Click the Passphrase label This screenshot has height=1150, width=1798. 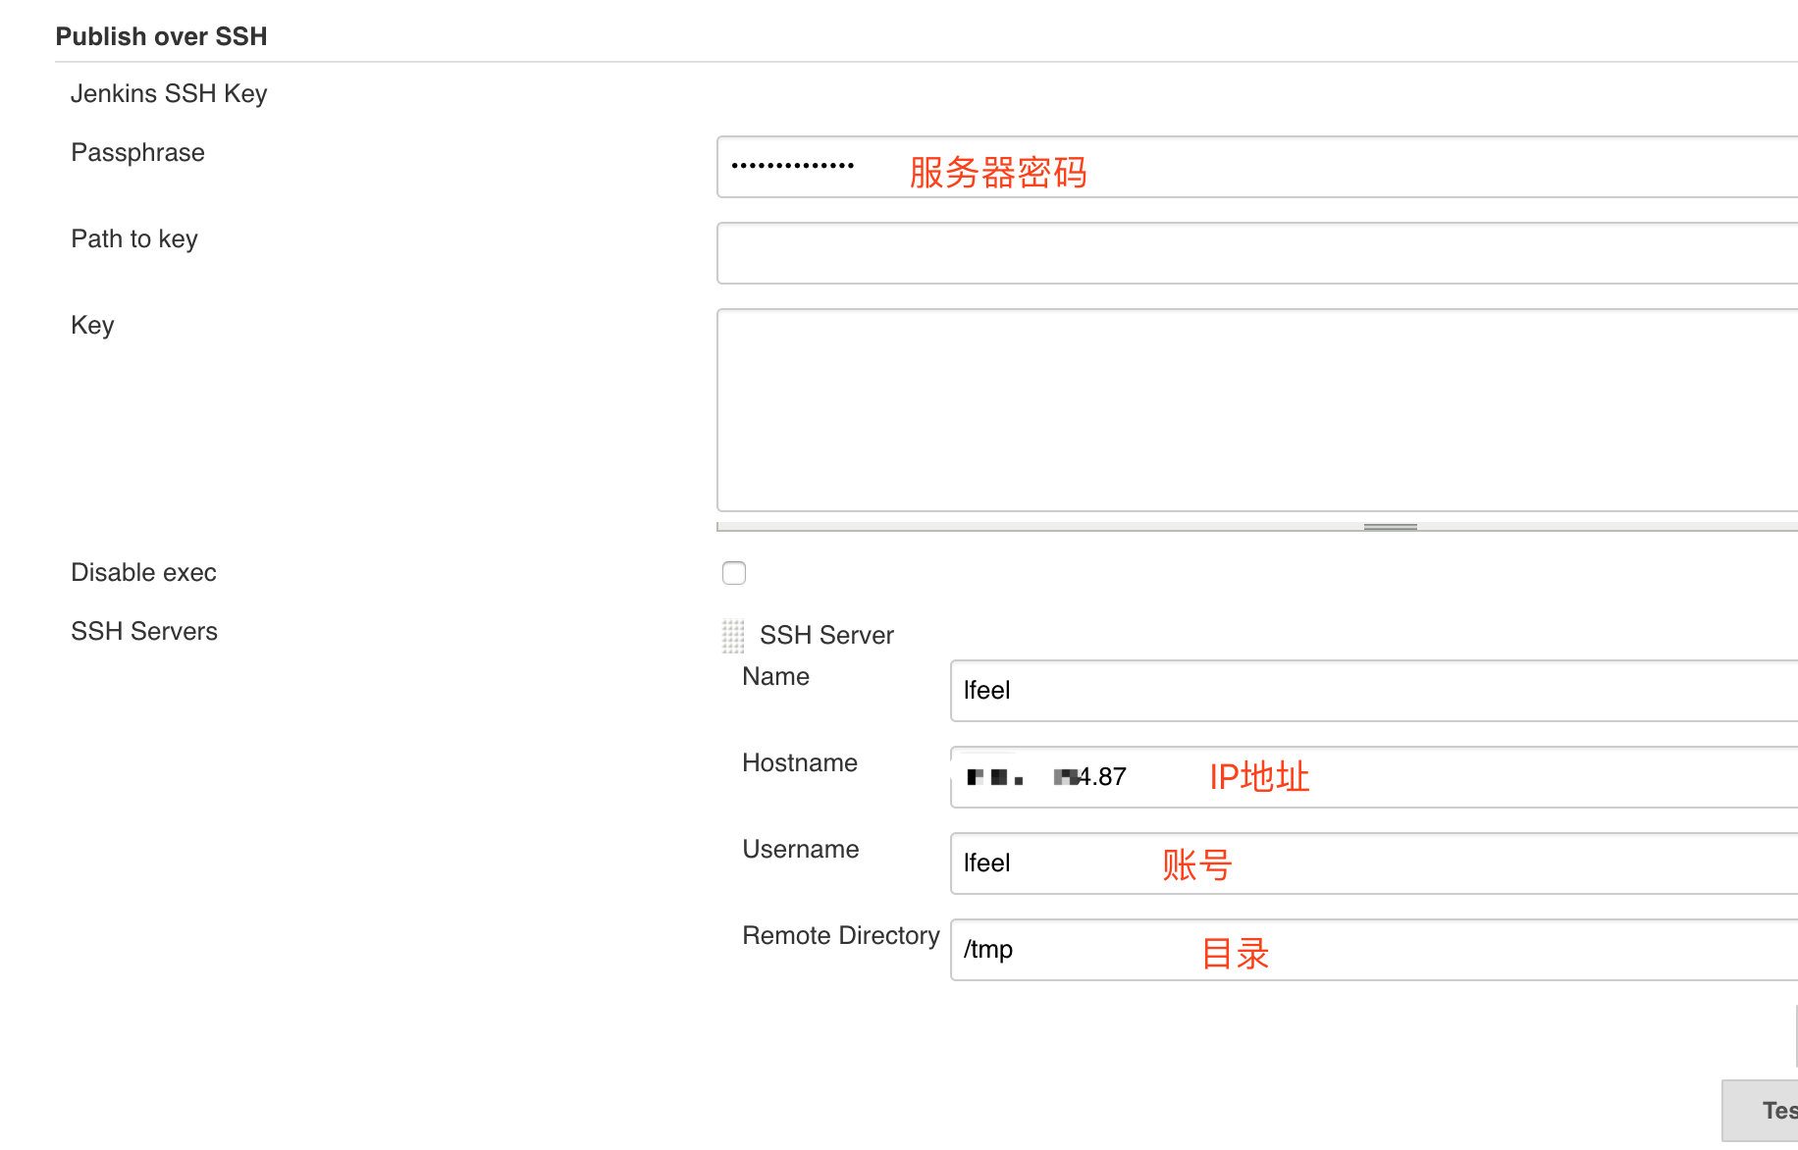pos(136,152)
